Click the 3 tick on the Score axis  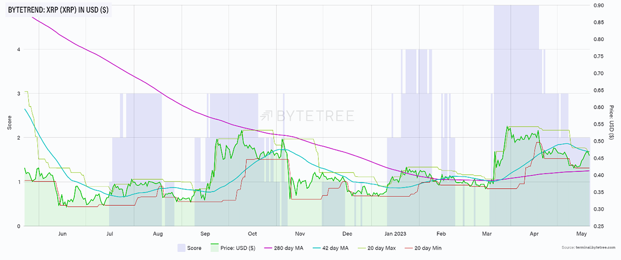click(x=19, y=94)
